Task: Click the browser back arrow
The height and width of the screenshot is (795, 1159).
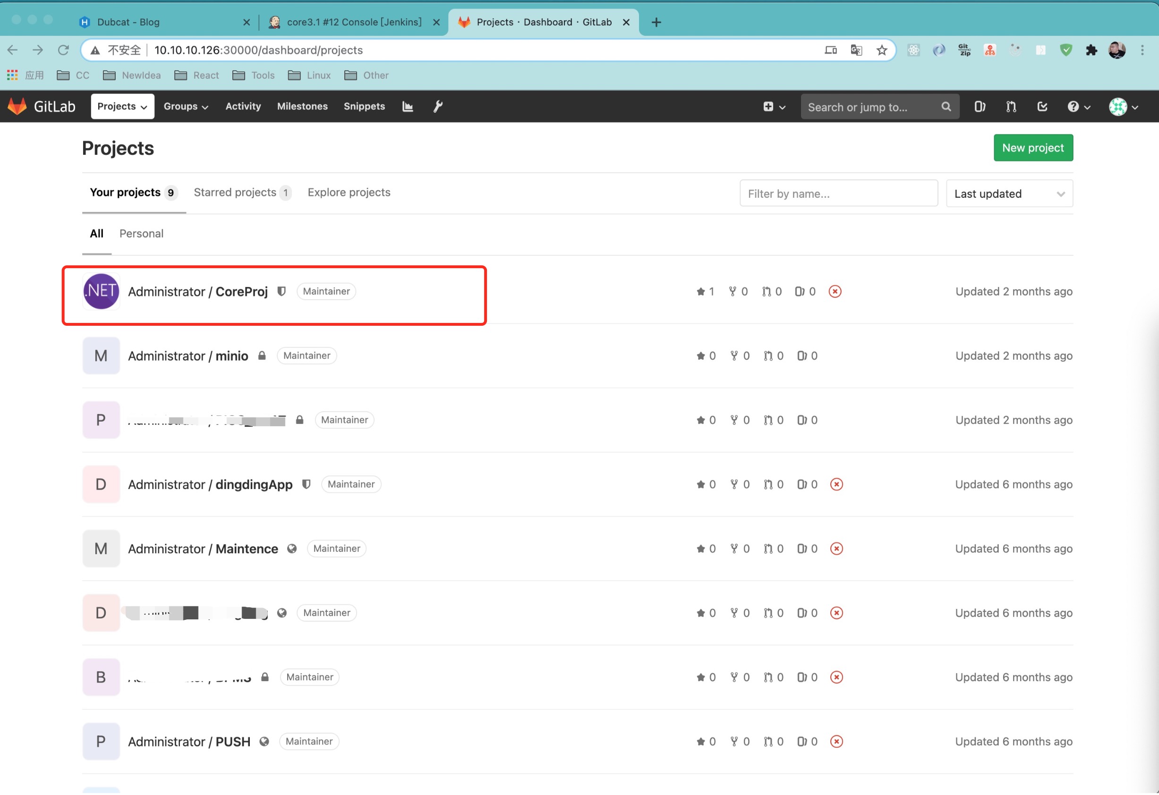Action: pos(12,50)
